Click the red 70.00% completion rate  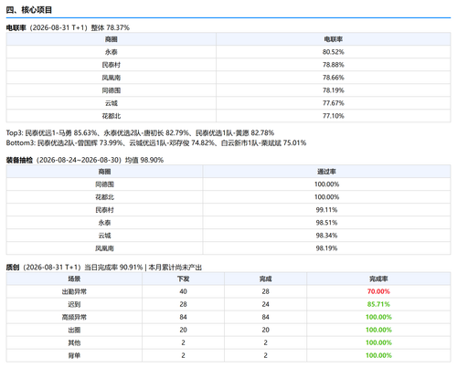[378, 291]
